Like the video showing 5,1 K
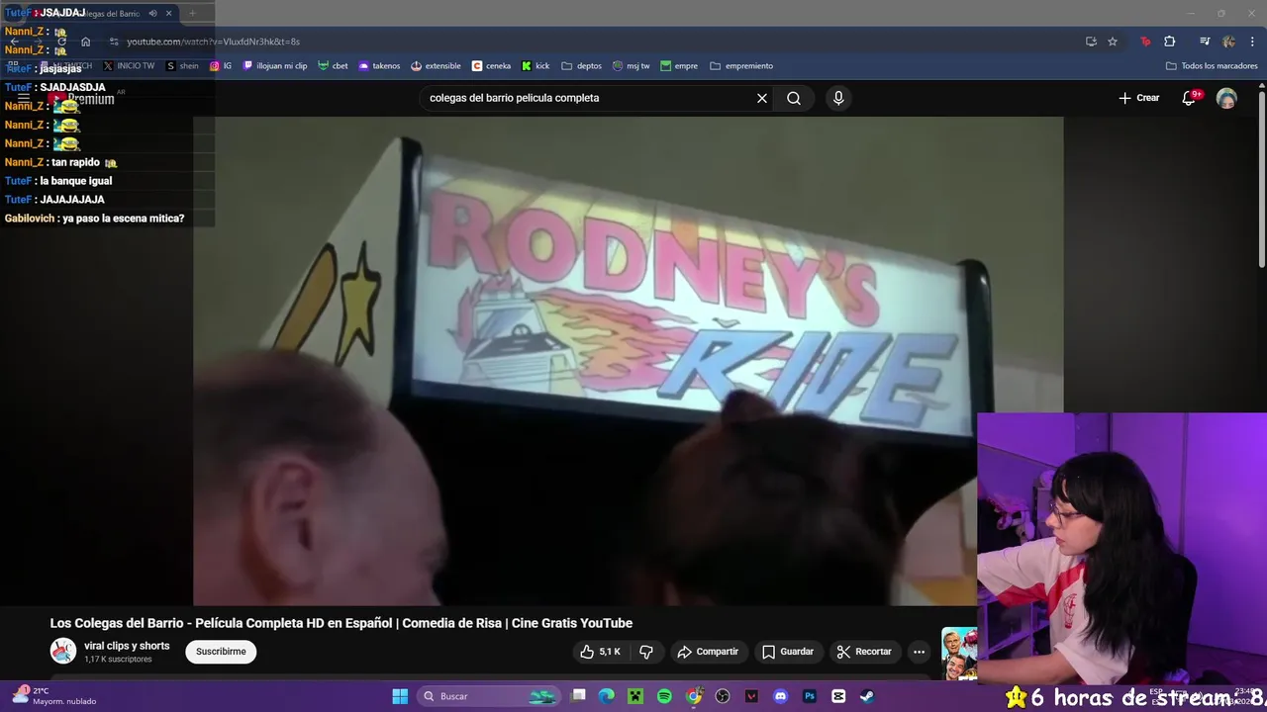This screenshot has height=712, width=1267. [x=600, y=652]
